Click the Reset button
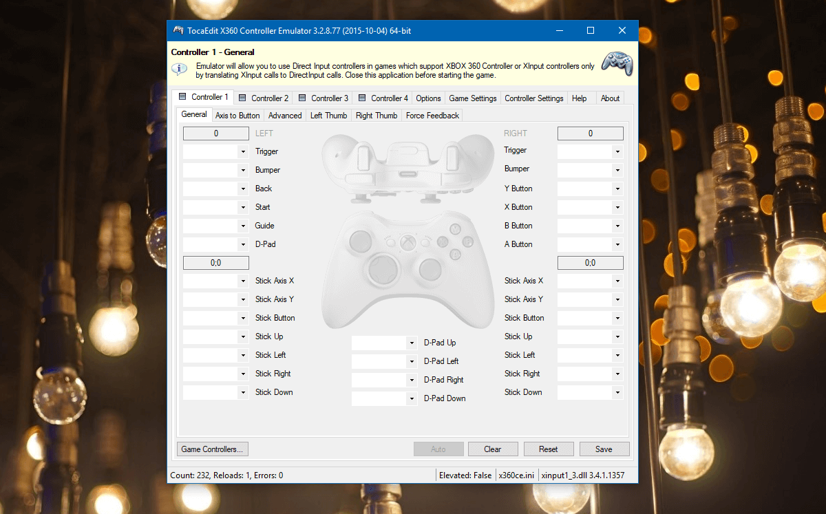This screenshot has width=826, height=514. pyautogui.click(x=549, y=449)
